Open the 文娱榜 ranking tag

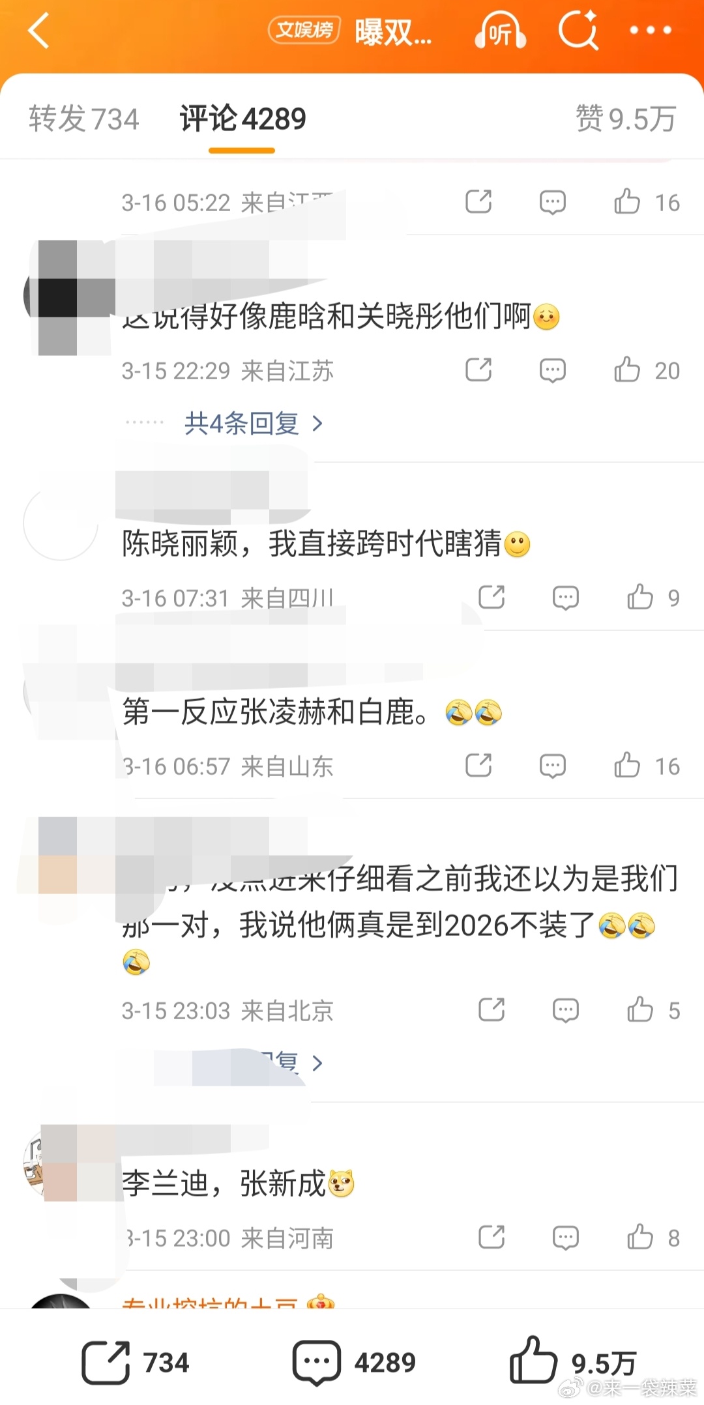[304, 30]
